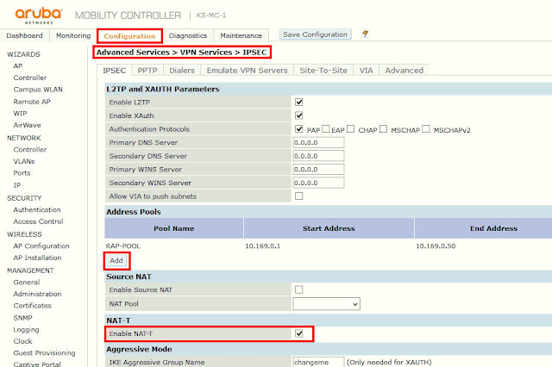Viewport: 552px width, 367px height.
Task: Switch to the PPTP sub-tab
Action: (147, 71)
